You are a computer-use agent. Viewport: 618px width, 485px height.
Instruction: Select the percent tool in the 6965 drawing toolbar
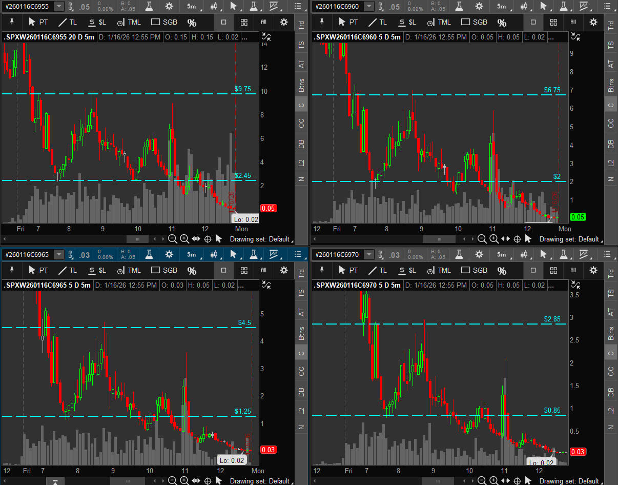coord(192,270)
